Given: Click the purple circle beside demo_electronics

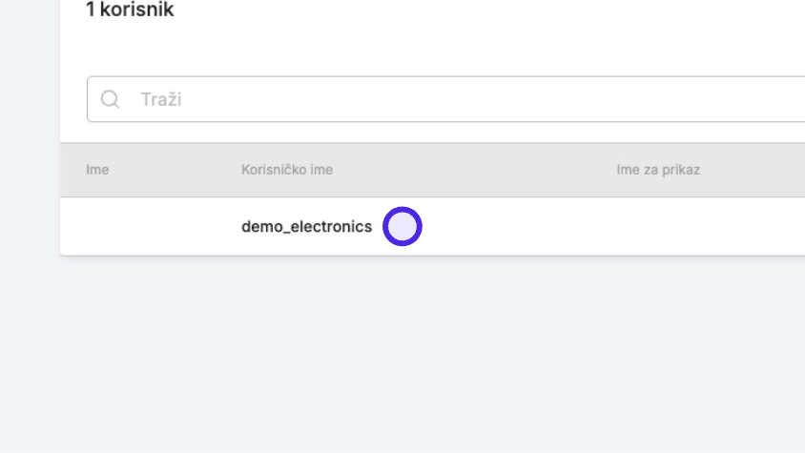Looking at the screenshot, I should click(x=402, y=227).
